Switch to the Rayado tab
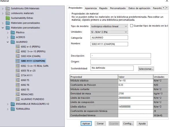Viewport: 170px width, 127px height. [x=103, y=8]
